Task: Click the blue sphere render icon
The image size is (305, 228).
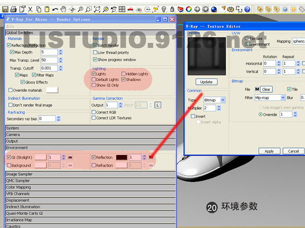Action: pos(214,9)
